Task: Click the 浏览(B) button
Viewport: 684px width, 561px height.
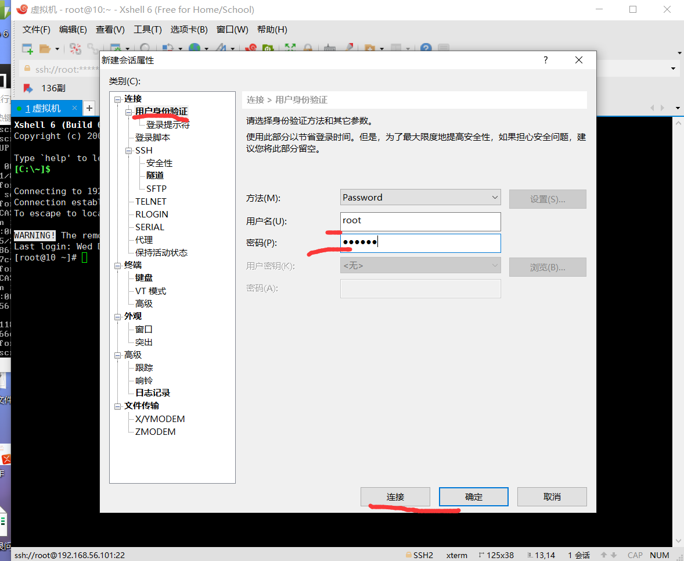Action: (547, 267)
